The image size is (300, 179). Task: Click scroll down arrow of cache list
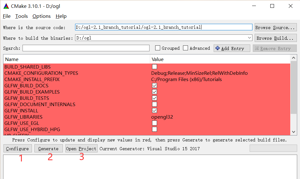(293, 132)
